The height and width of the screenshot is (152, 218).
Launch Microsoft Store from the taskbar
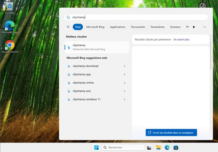tap(176, 147)
